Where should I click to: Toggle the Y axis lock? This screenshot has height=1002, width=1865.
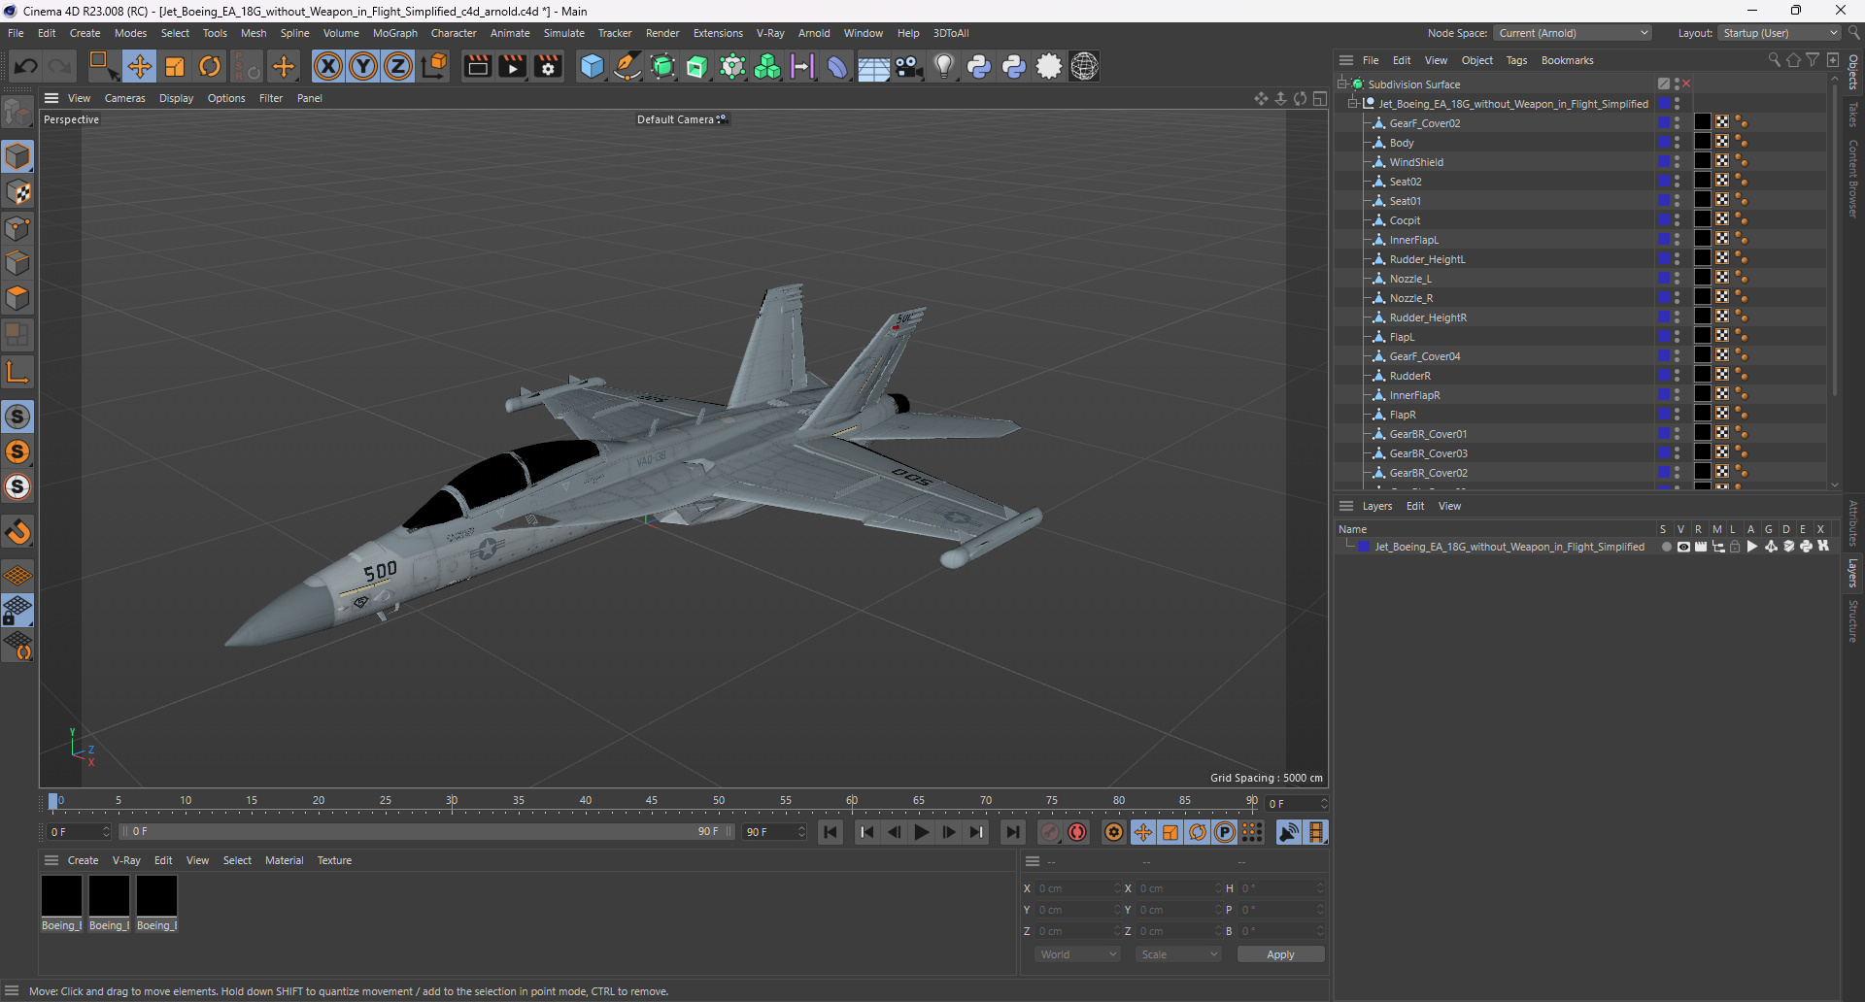[363, 66]
